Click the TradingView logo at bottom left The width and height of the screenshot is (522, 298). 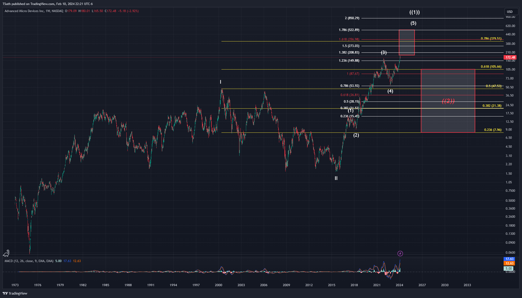pyautogui.click(x=15, y=293)
